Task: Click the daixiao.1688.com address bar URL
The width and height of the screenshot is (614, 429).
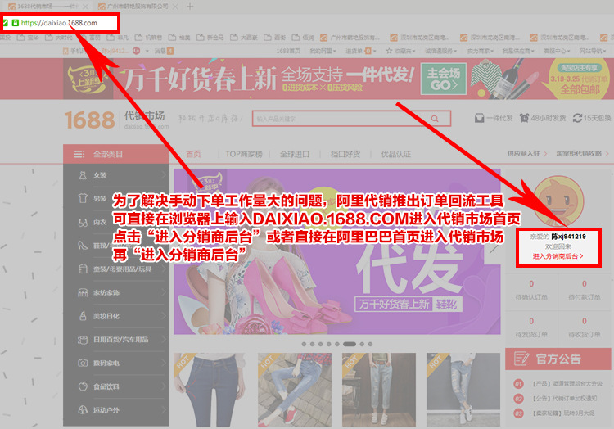Action: [59, 23]
